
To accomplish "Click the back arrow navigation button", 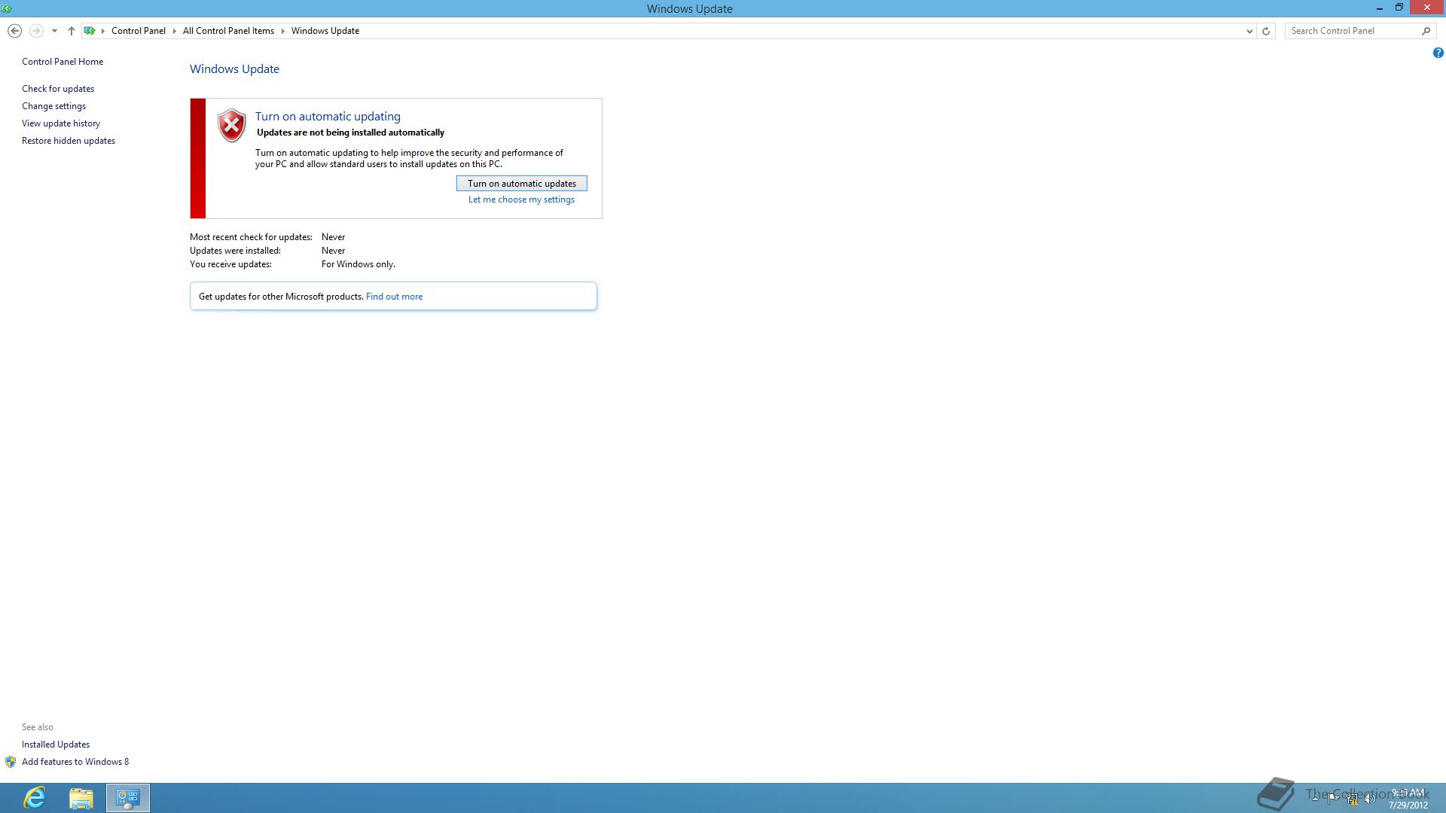I will pyautogui.click(x=14, y=31).
